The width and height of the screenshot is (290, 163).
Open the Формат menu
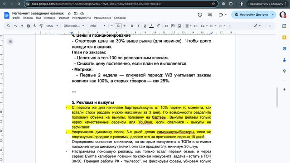(x=64, y=18)
